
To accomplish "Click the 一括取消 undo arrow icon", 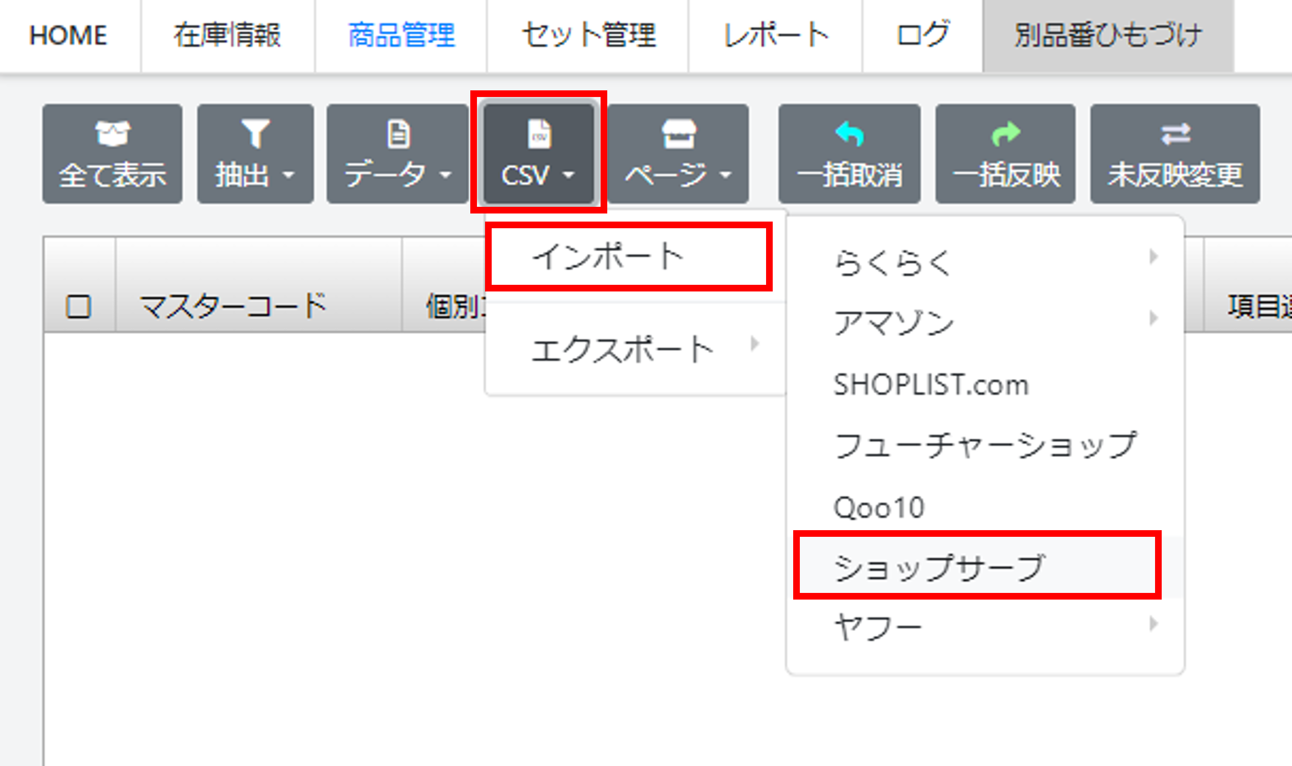I will click(850, 134).
